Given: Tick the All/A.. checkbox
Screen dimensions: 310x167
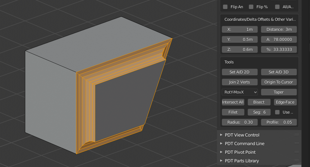Looking at the screenshot, I should coord(277,6).
